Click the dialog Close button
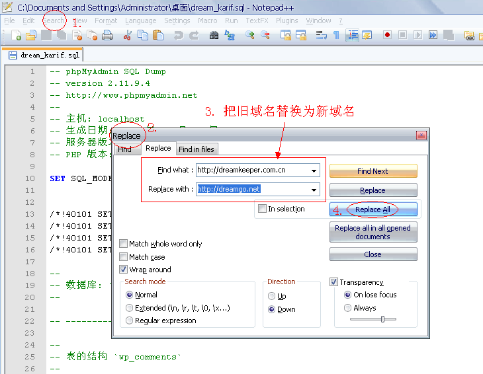This screenshot has height=374, width=483. (373, 254)
